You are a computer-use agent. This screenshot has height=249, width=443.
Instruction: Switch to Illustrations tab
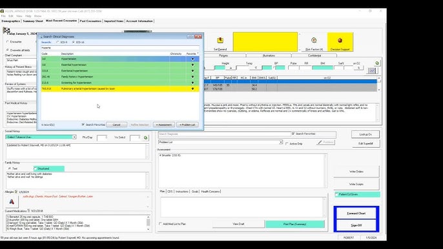click(269, 55)
